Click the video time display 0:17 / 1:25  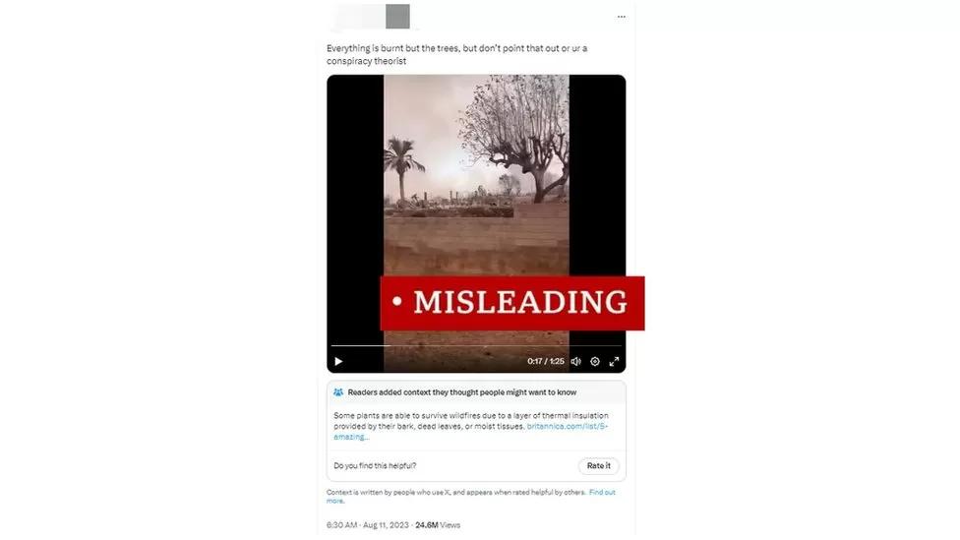546,361
